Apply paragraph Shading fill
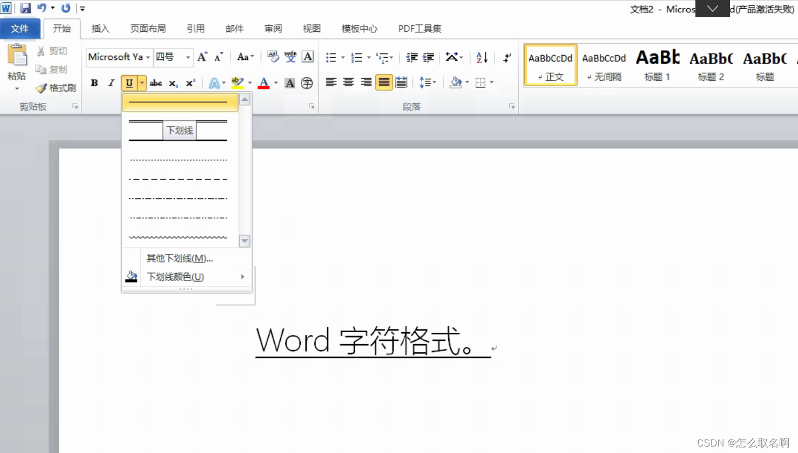Screen dimensions: 798x453 (456, 83)
